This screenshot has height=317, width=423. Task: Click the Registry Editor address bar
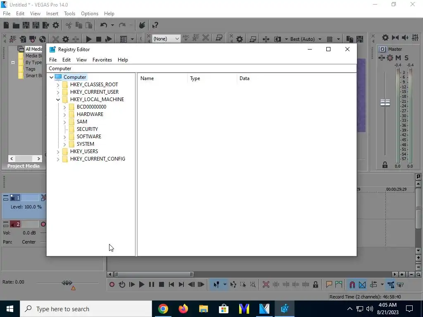[x=202, y=69]
